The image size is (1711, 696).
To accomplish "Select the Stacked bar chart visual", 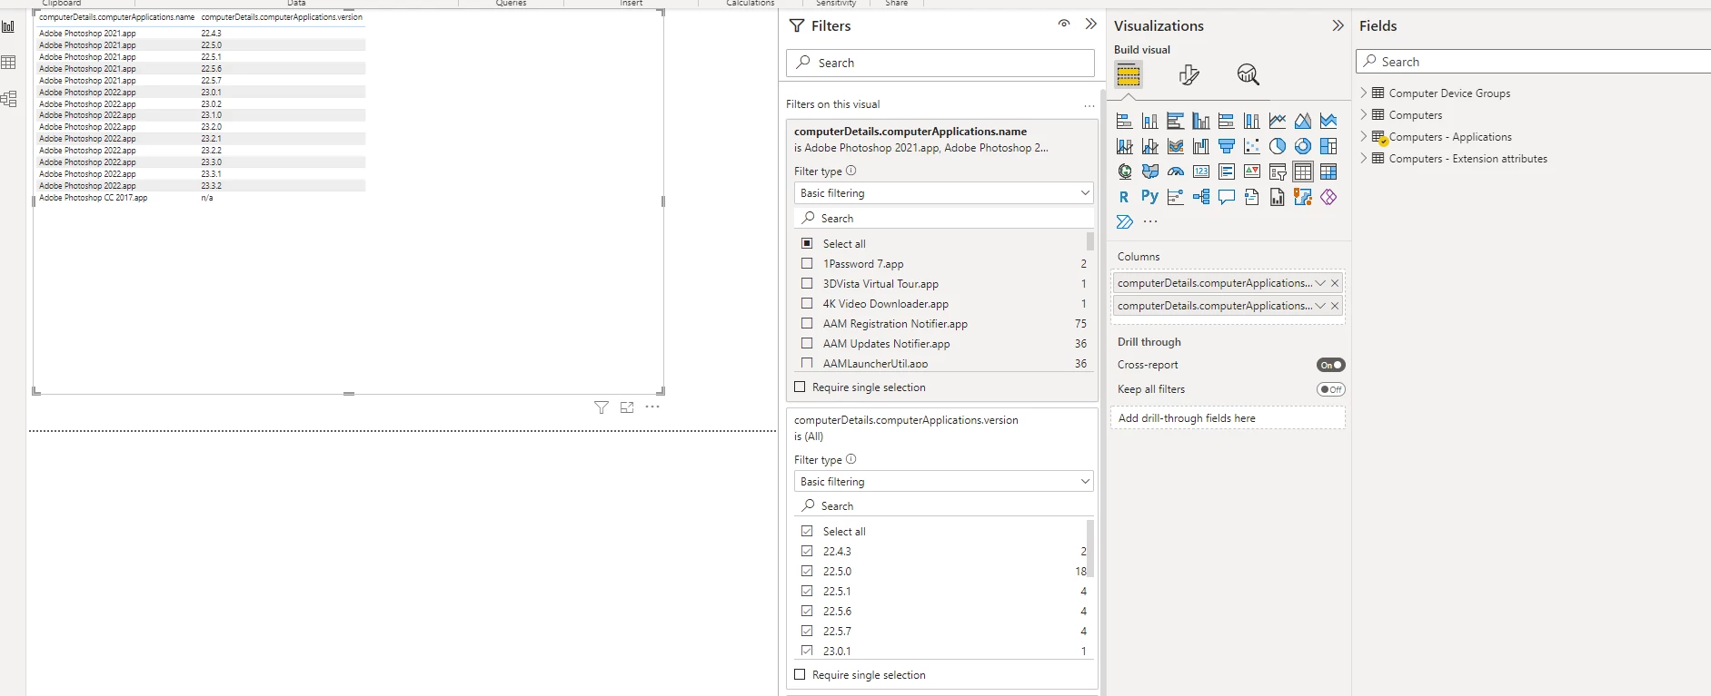I will click(x=1124, y=121).
